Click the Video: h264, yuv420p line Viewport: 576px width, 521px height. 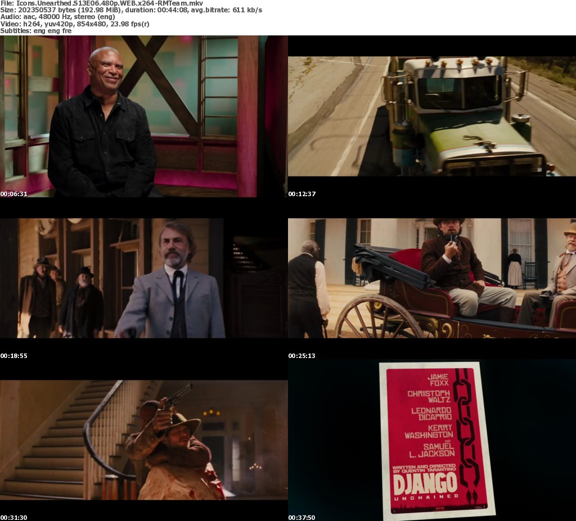pos(75,24)
